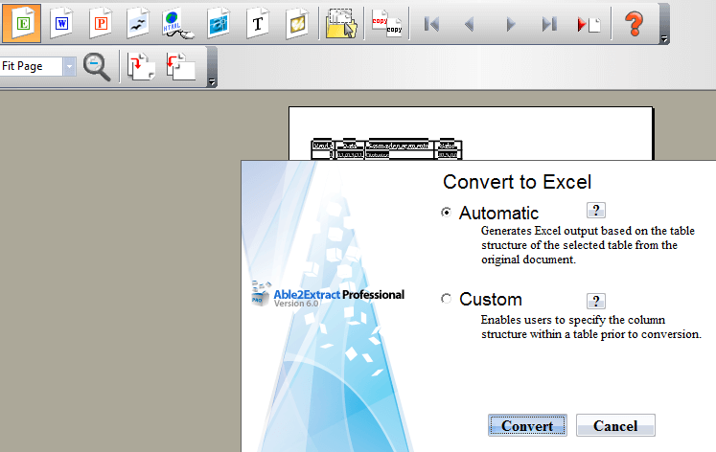
Task: Choose the Convert to Text icon
Action: pos(257,23)
